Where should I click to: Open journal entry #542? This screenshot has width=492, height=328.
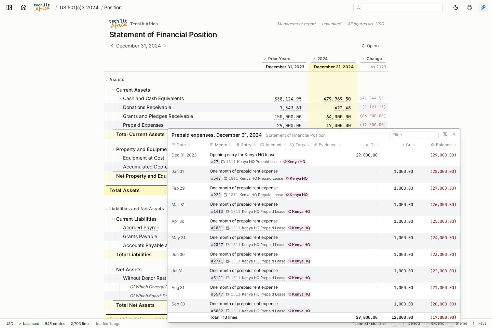pos(216,178)
